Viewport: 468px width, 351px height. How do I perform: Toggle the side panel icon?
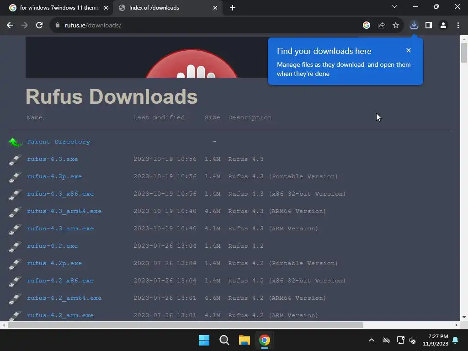429,26
